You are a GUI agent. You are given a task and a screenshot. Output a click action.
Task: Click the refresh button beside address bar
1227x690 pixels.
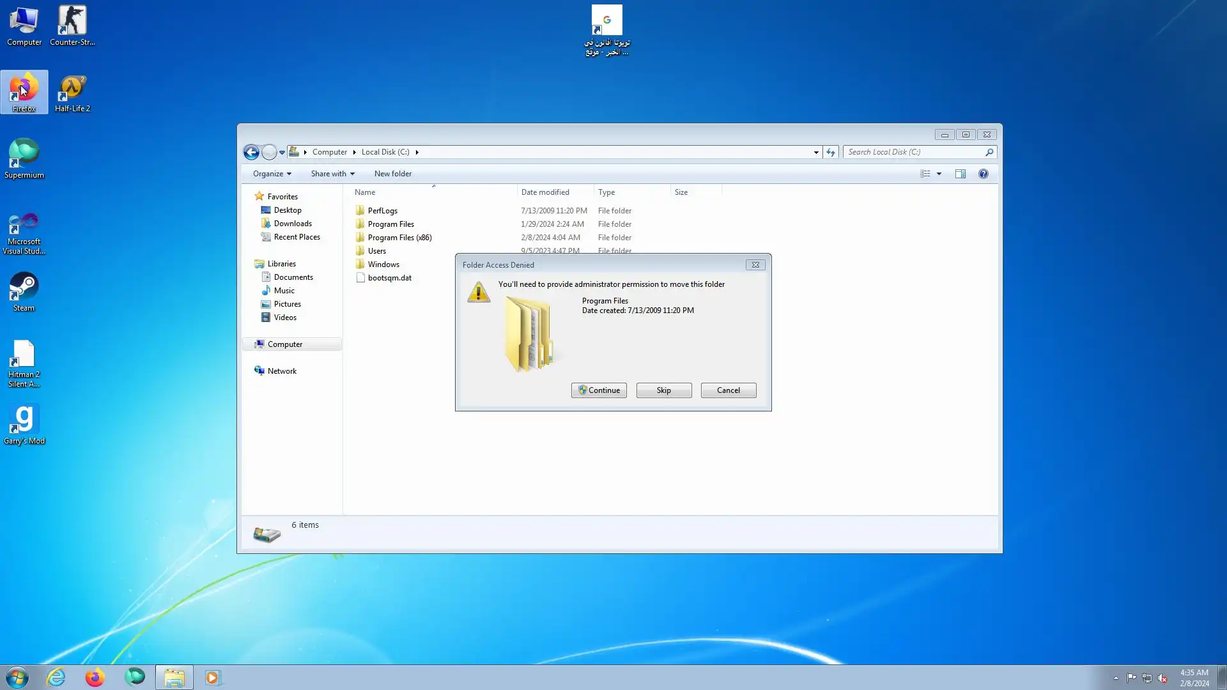(x=830, y=152)
